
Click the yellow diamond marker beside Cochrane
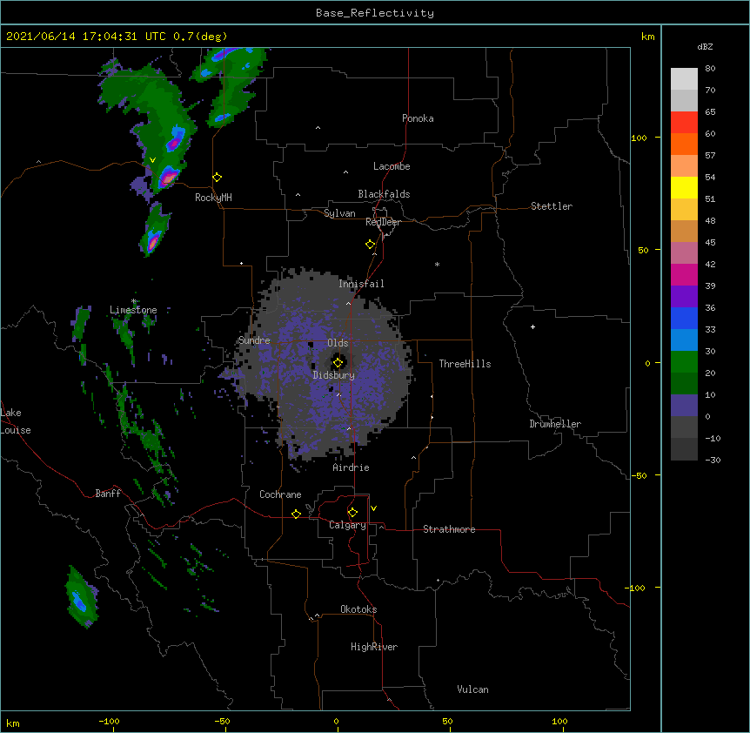point(296,514)
